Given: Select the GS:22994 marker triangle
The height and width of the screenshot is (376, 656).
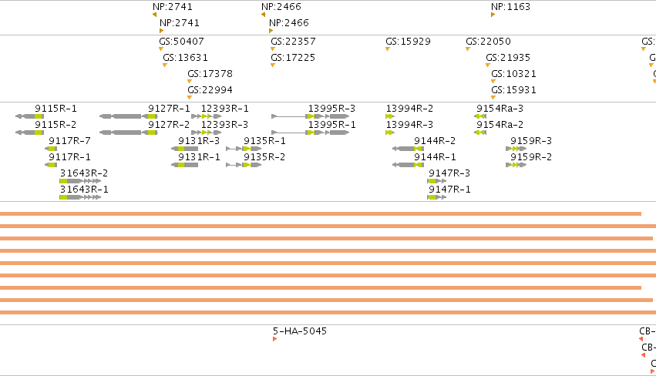Looking at the screenshot, I should [190, 97].
